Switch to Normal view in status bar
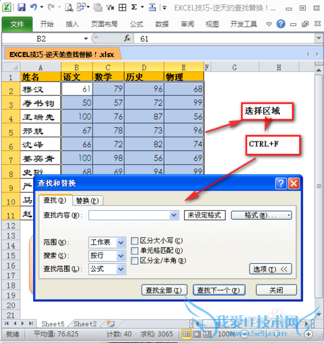Image resolution: width=324 pixels, height=343 pixels. [186, 334]
